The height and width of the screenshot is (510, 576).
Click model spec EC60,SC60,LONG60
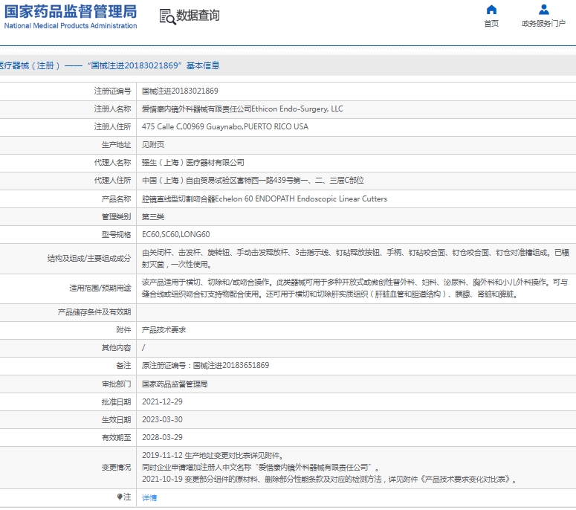point(175,234)
